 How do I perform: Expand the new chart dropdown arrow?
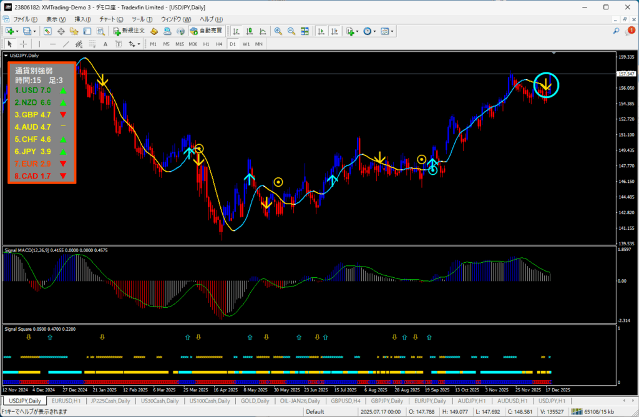18,31
